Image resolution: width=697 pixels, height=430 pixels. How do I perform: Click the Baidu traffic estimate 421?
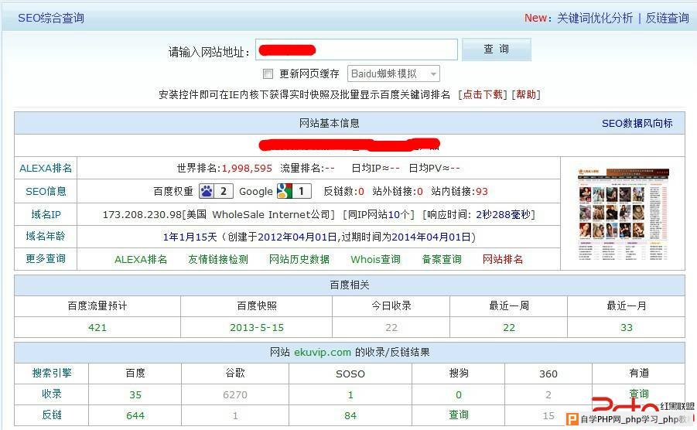point(97,327)
